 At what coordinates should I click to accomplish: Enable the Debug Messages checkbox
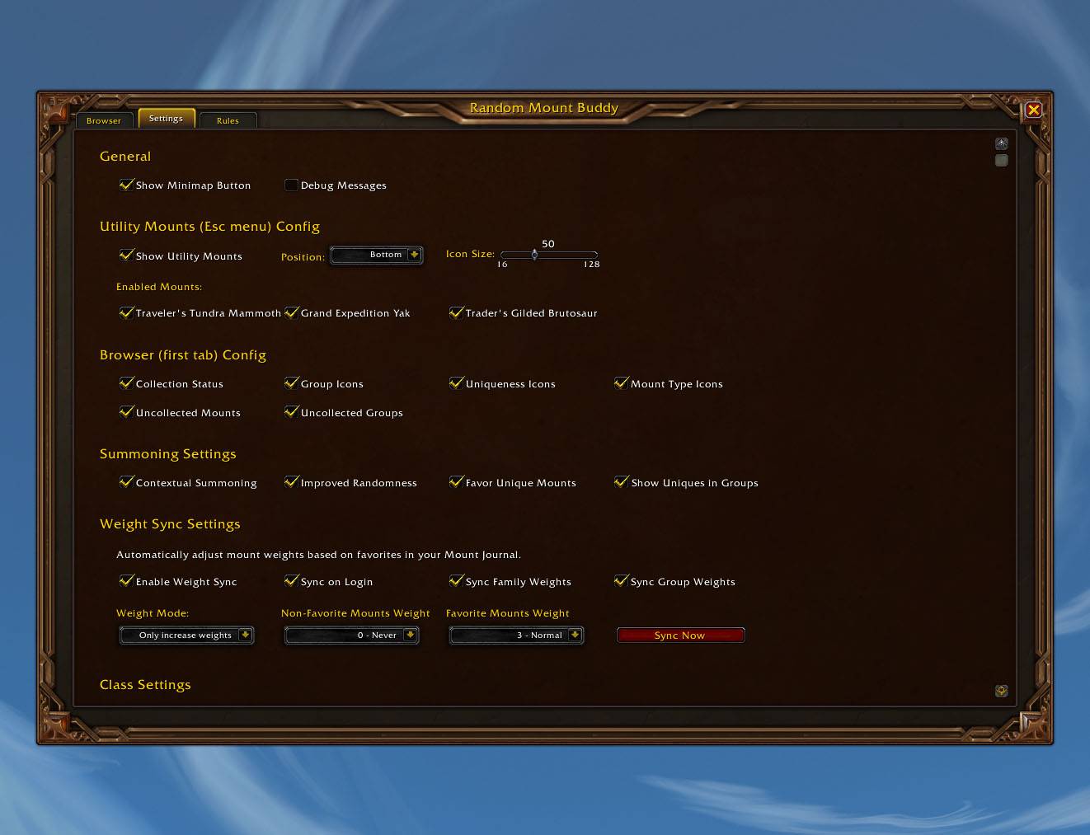click(291, 185)
